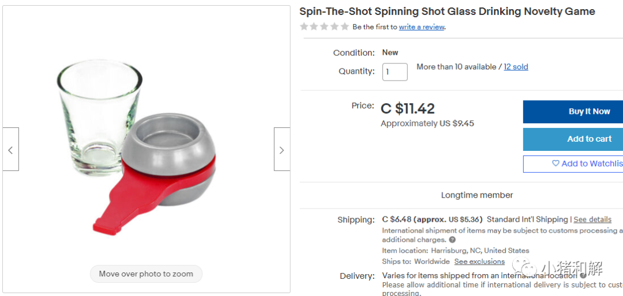Image resolution: width=623 pixels, height=296 pixels.
Task: Show the next product photo
Action: point(282,150)
